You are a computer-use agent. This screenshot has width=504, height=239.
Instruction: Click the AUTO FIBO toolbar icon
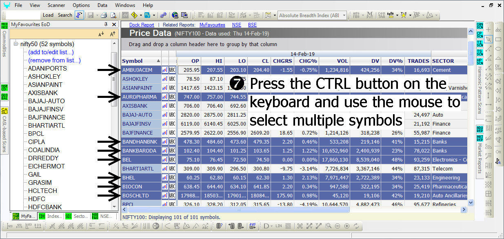(x=356, y=15)
